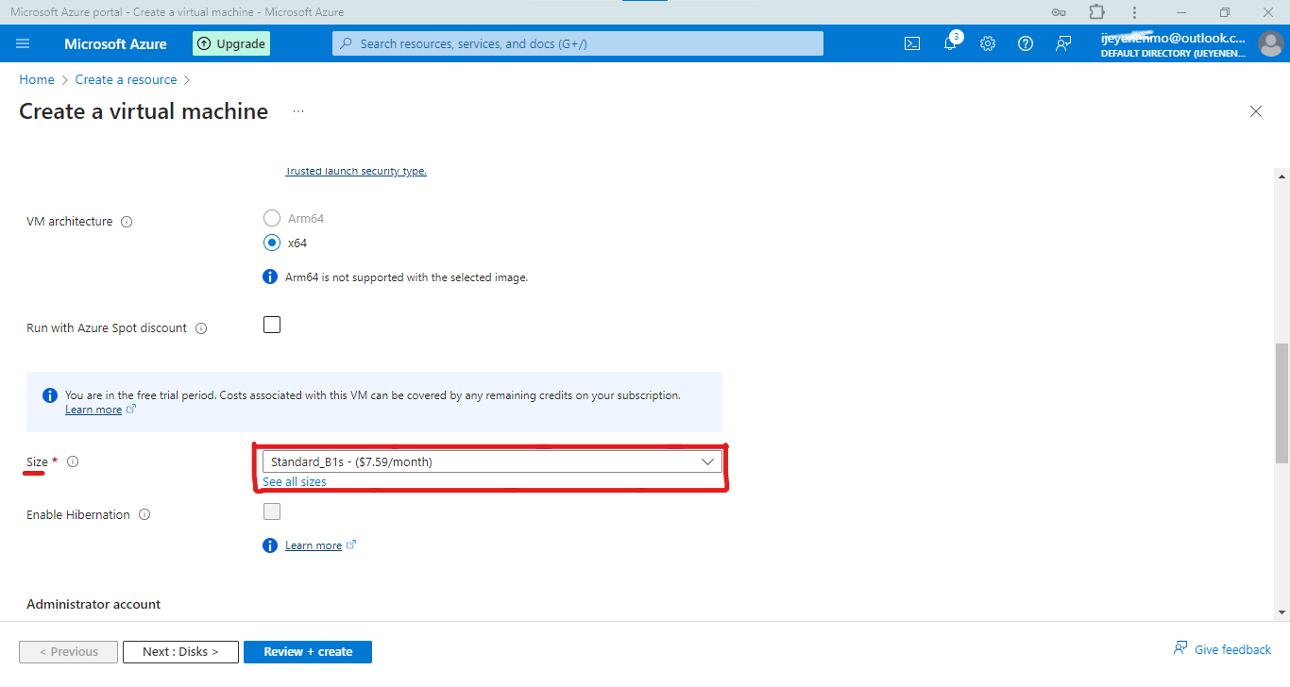Screen dimensions: 1290x687
Task: Open the account profile avatar
Action: tap(1271, 43)
